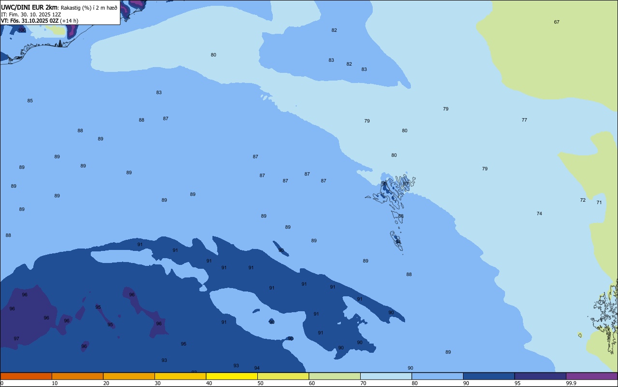Pick the 80–90 light blue legend segment
Screen dimensions: 618x387
pos(437,376)
